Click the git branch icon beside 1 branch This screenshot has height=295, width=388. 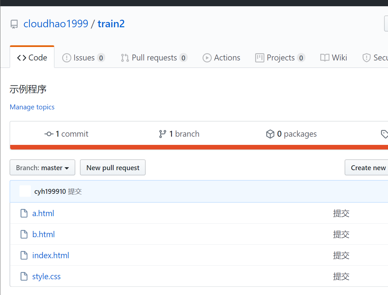[162, 134]
